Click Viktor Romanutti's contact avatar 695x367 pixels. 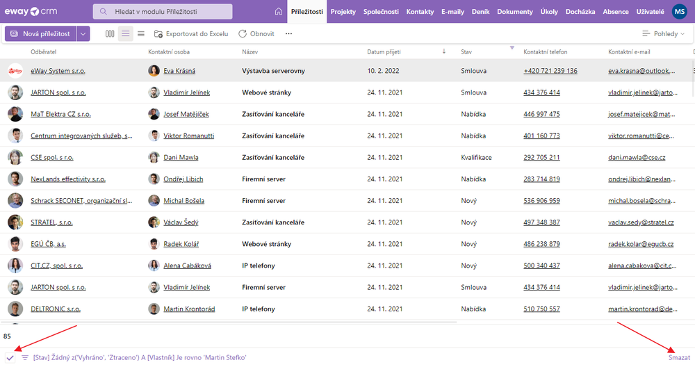[x=154, y=136]
